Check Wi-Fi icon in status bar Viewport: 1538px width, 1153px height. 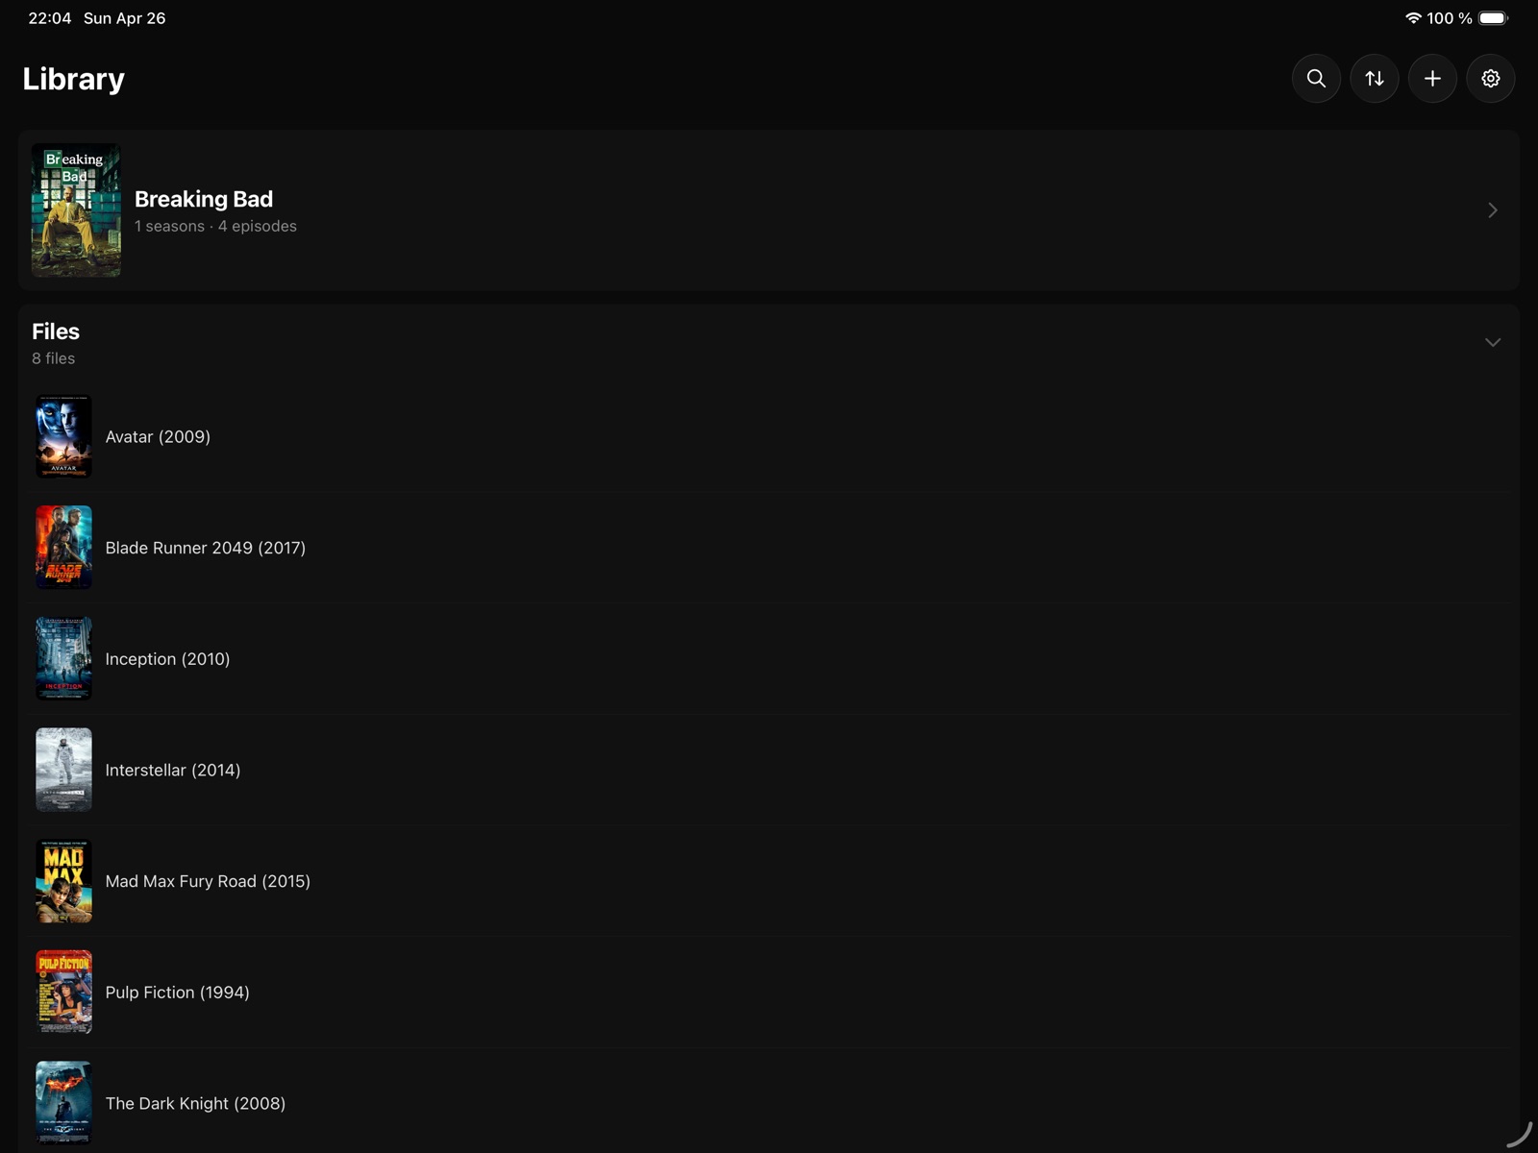(x=1412, y=18)
